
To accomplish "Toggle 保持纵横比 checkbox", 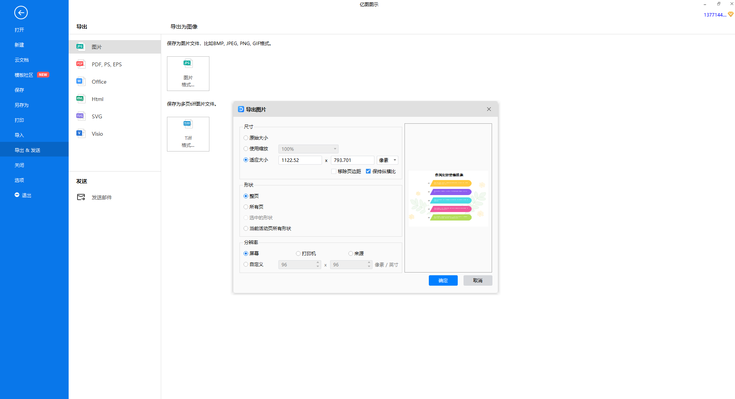I will (x=368, y=171).
